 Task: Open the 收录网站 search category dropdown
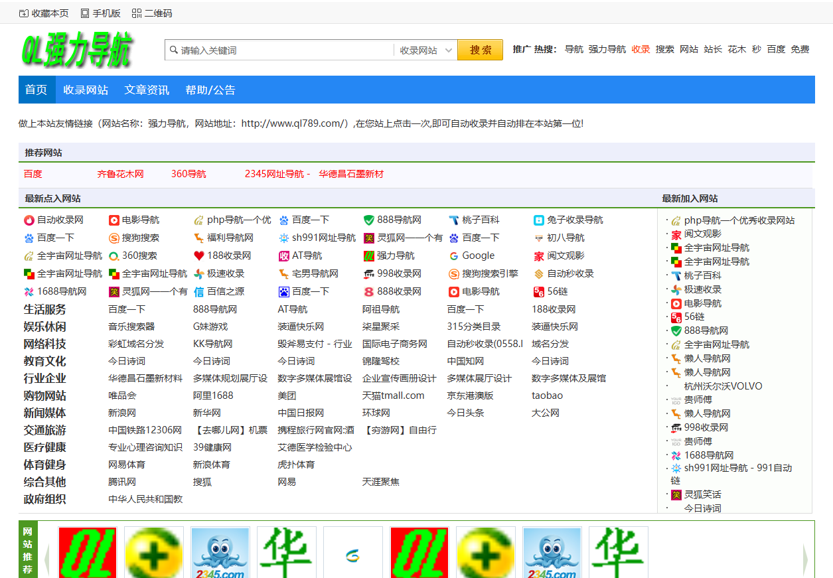point(425,50)
